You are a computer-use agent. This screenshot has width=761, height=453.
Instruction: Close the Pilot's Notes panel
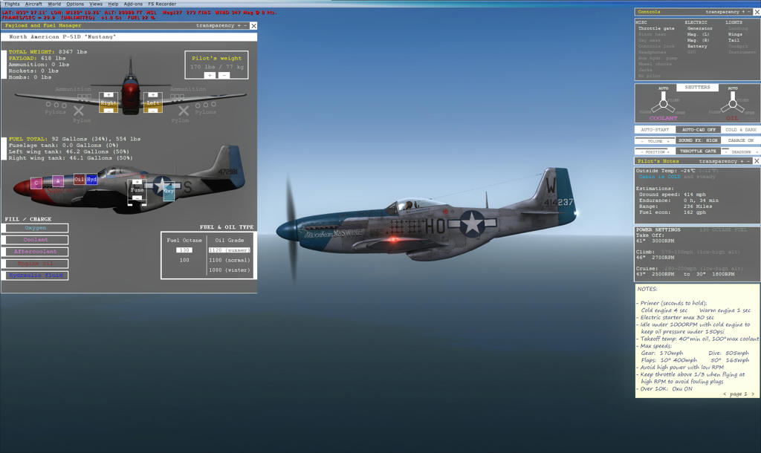tap(757, 161)
